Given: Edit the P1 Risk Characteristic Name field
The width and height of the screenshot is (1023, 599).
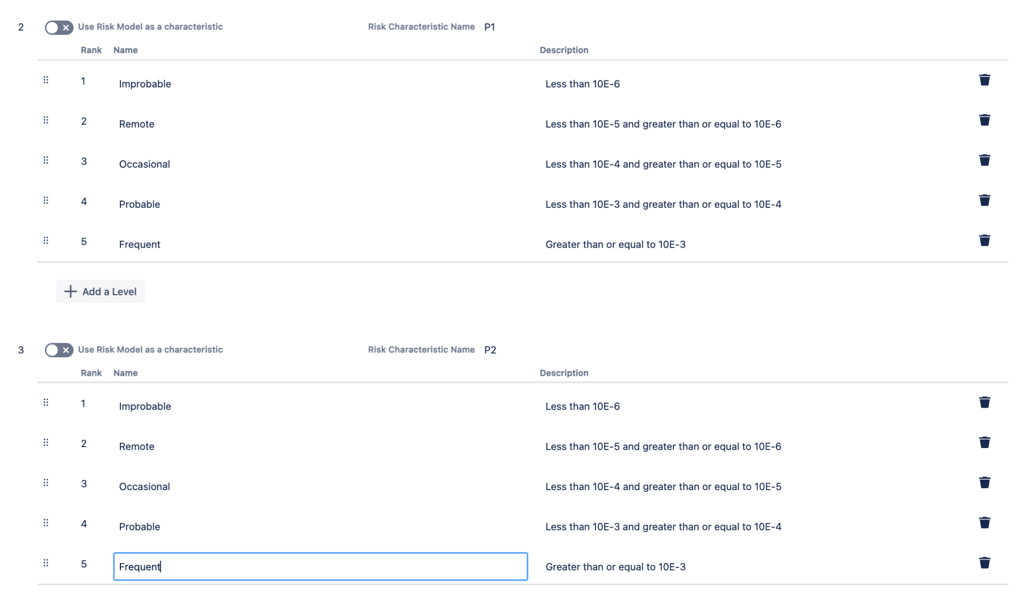Looking at the screenshot, I should coord(490,27).
